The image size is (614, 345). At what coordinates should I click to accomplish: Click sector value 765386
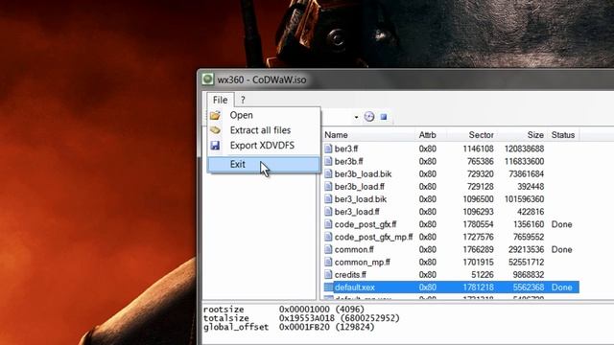point(480,161)
